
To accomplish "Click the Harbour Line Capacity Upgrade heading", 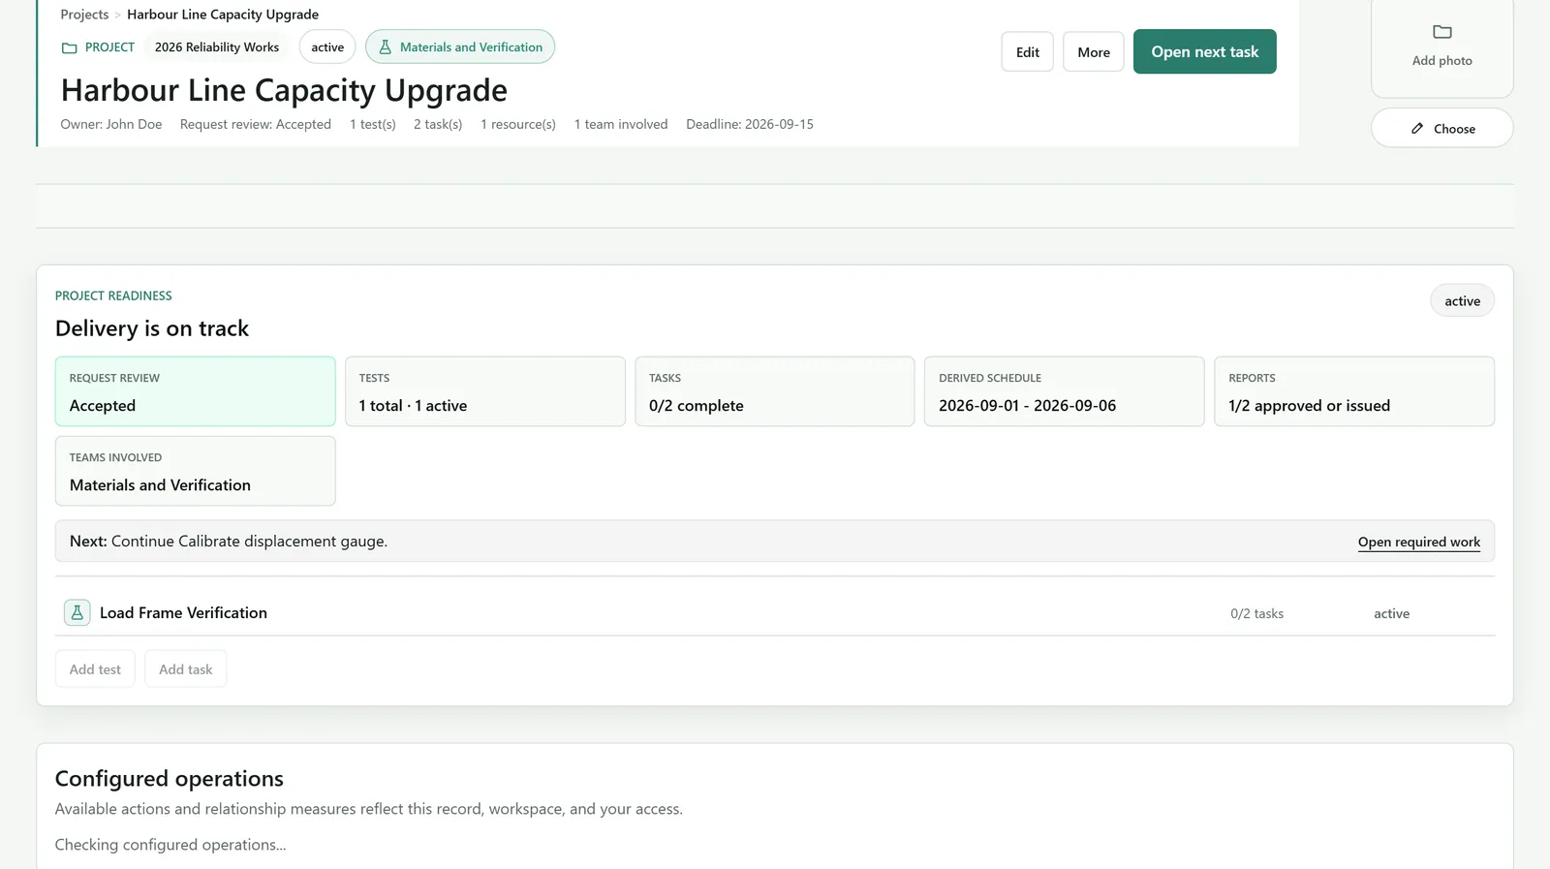I will tap(284, 90).
